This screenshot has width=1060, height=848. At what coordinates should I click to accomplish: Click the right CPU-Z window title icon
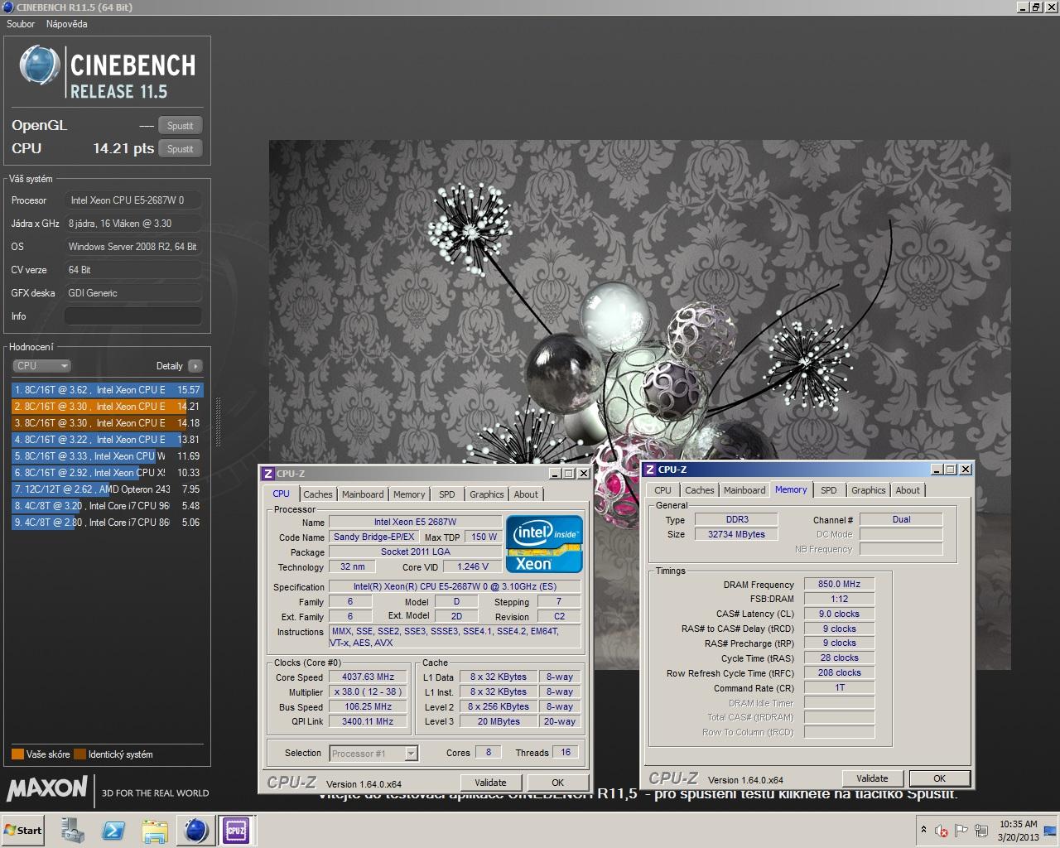tap(650, 470)
